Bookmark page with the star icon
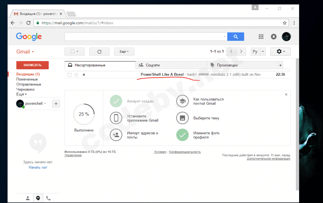The height and width of the screenshot is (203, 323). [x=285, y=23]
